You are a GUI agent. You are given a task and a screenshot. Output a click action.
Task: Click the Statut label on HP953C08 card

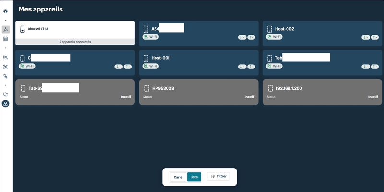[147, 97]
